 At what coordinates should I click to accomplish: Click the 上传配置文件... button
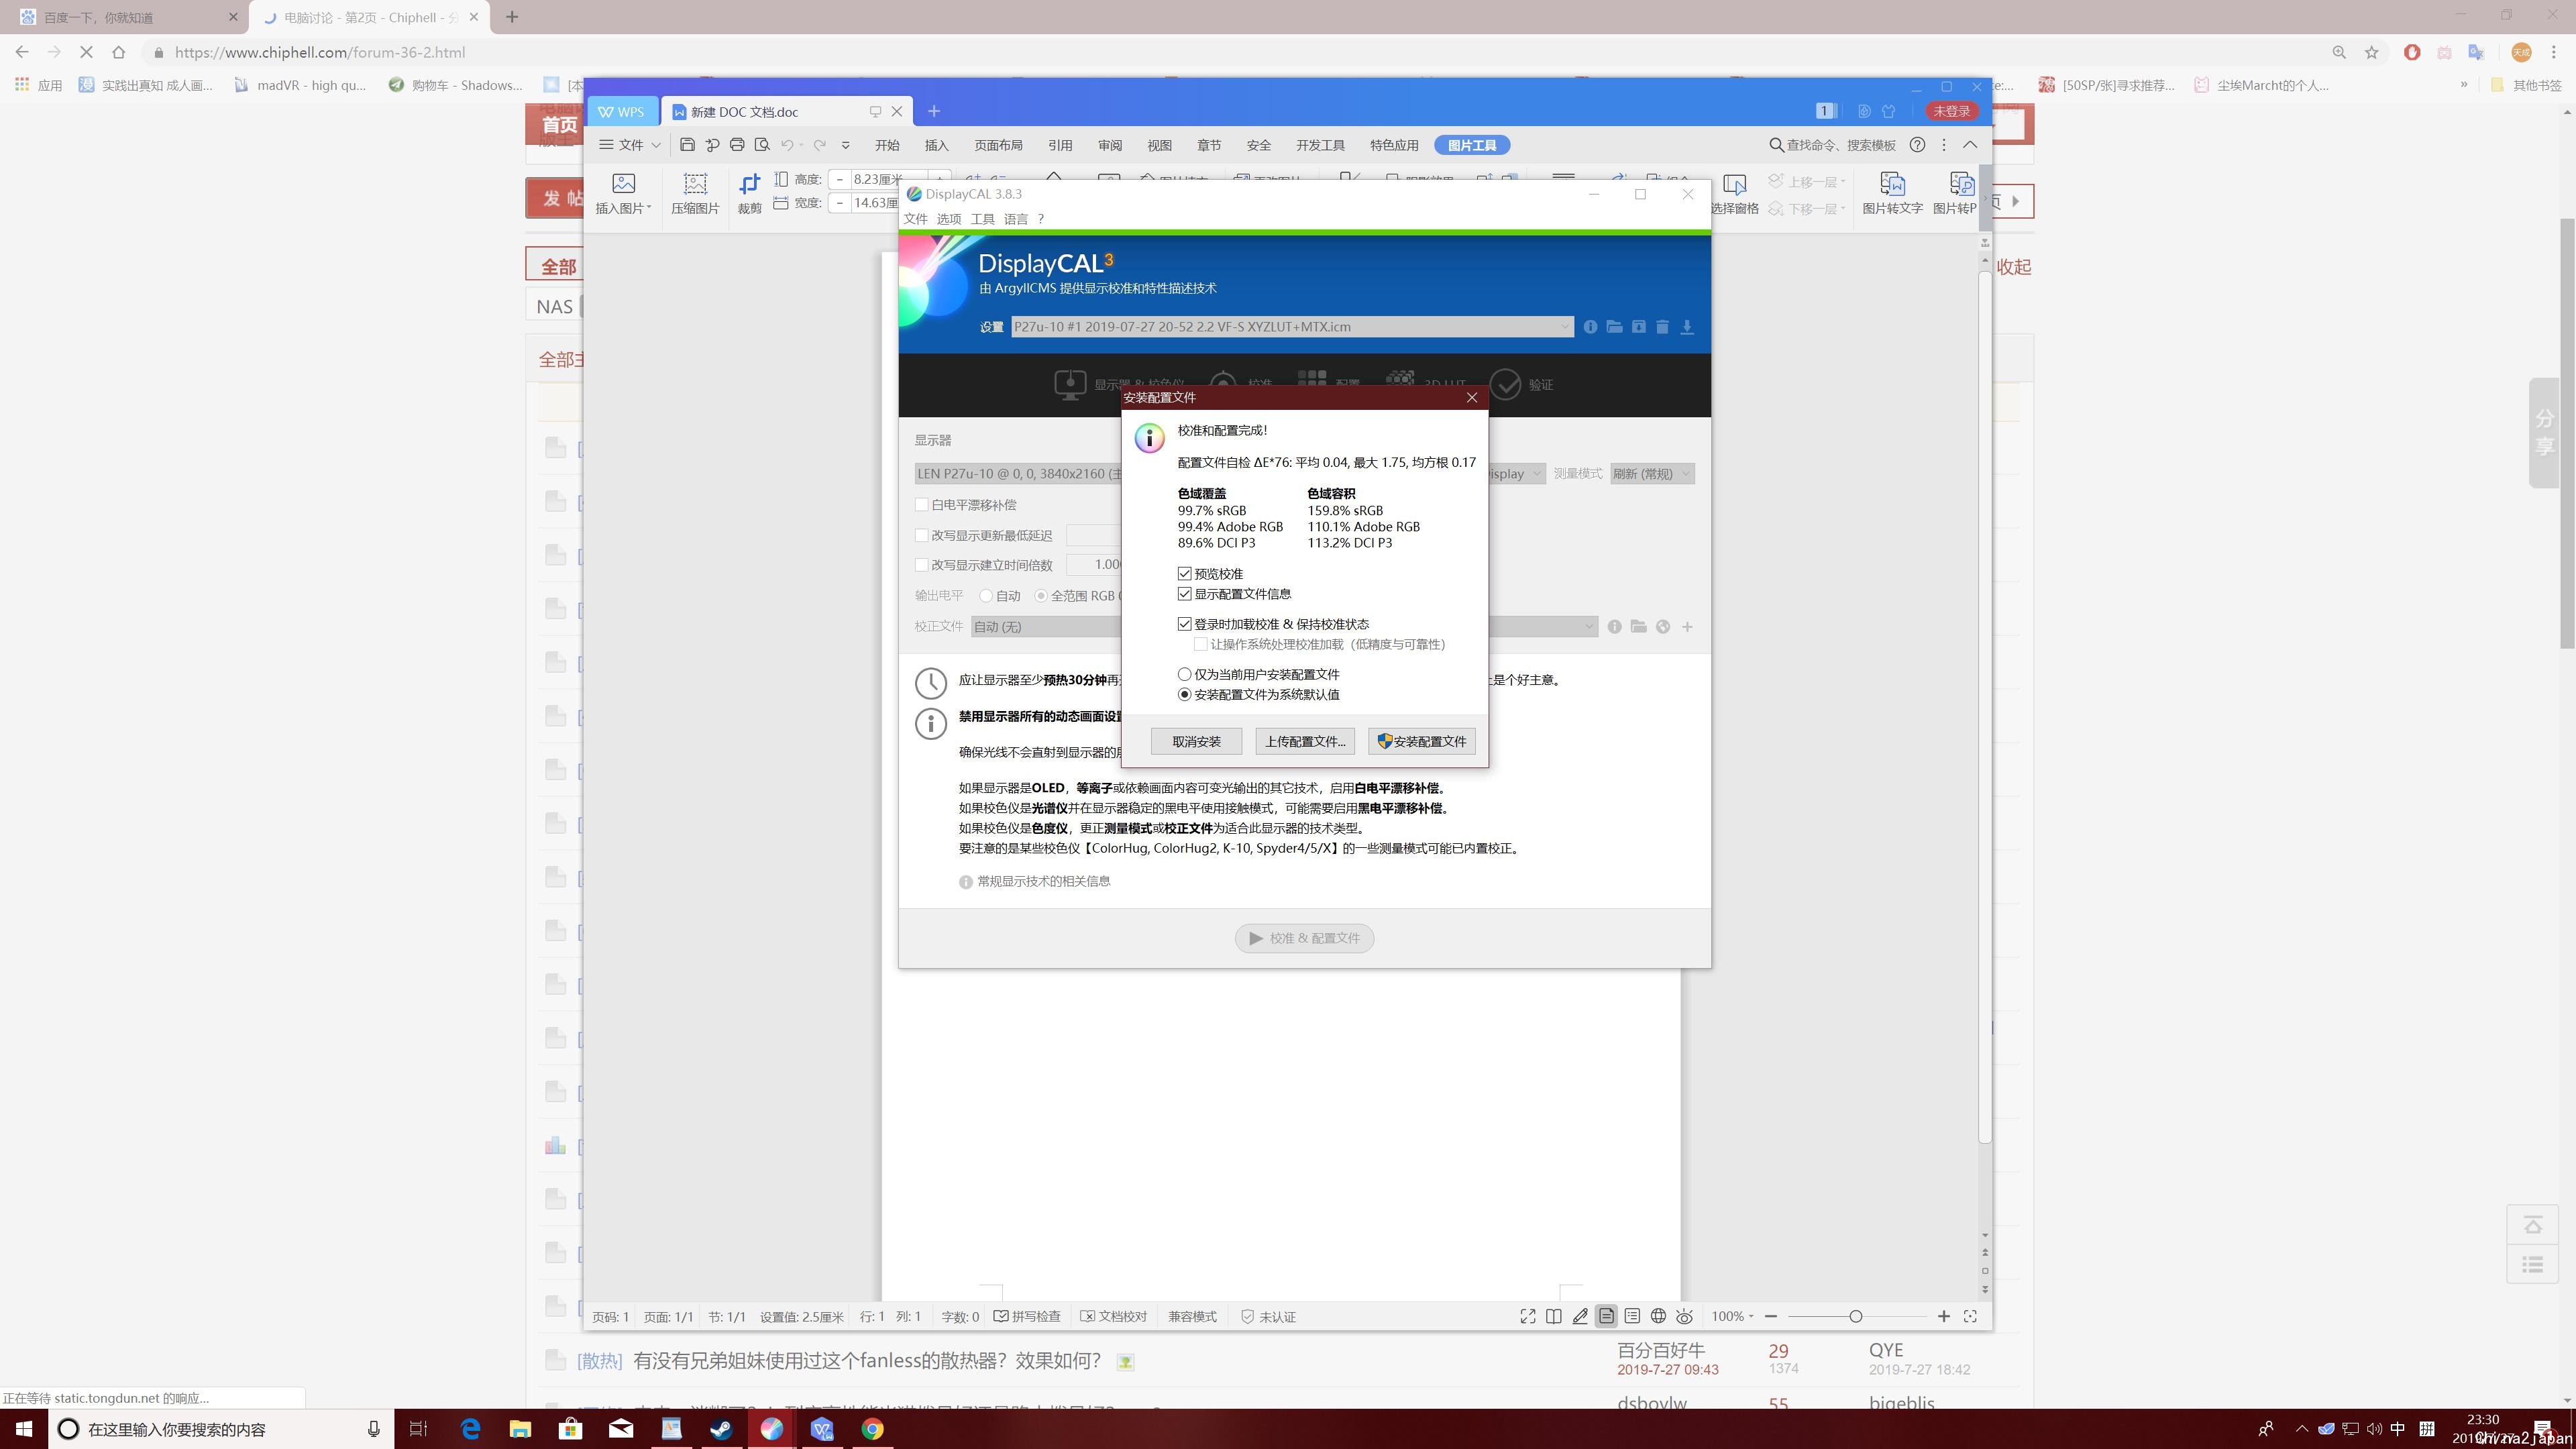1305,741
